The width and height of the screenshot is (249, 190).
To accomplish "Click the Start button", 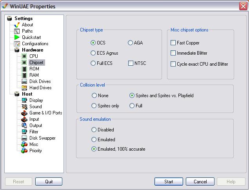I will pos(169,182).
